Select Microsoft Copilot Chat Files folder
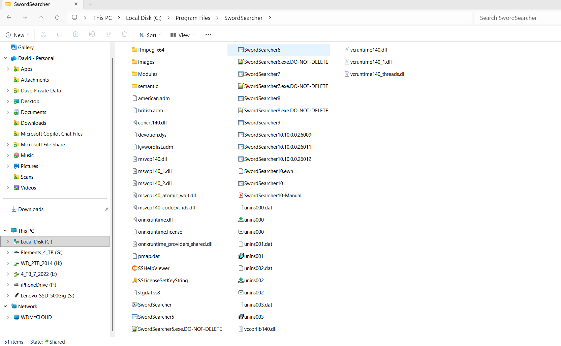The width and height of the screenshot is (561, 346). coord(52,134)
